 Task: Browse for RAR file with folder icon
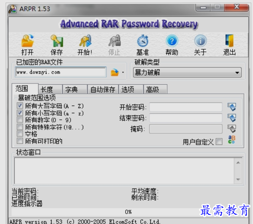(x=115, y=73)
